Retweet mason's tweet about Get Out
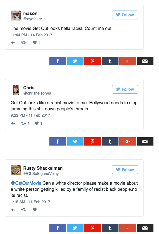The height and width of the screenshot is (234, 159). 23,43
